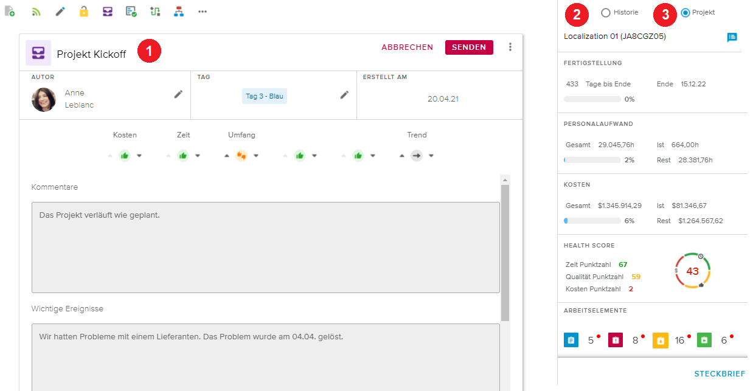
Task: Click Abbrechen to cancel the report
Action: 407,47
